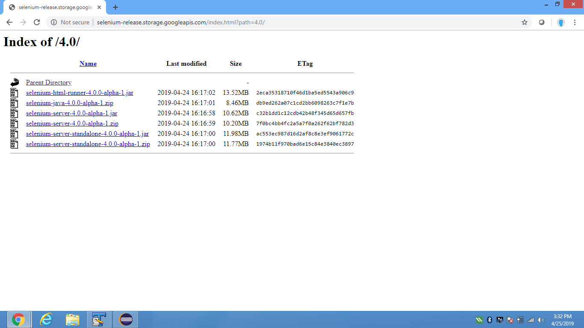Click file icon for selenium-java zip
Image resolution: width=584 pixels, height=328 pixels.
coord(15,103)
